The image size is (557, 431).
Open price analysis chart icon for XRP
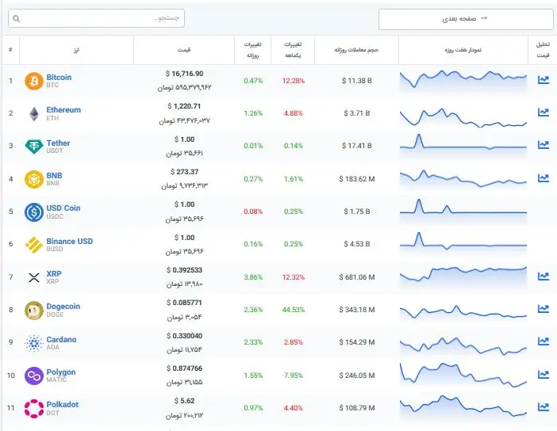tap(544, 276)
